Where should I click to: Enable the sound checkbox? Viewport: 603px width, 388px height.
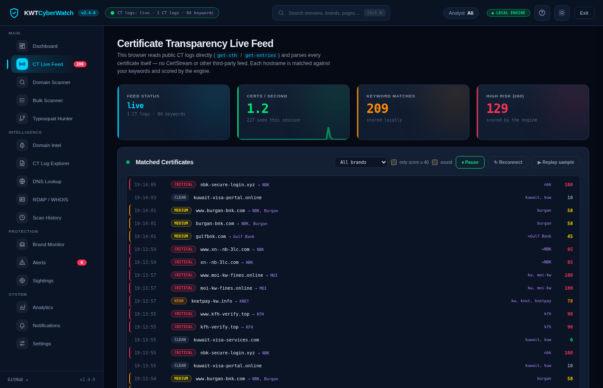pos(435,163)
